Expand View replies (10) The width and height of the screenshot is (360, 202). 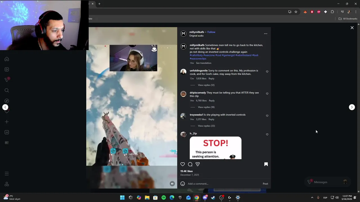pos(206,107)
